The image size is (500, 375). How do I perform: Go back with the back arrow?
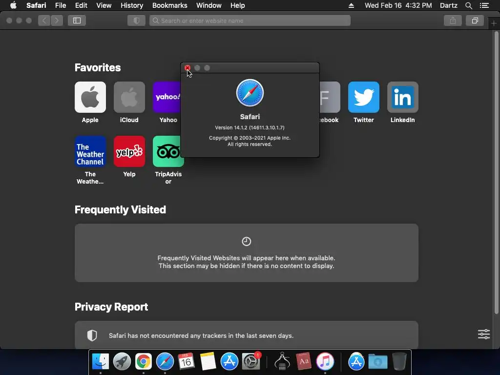click(44, 21)
